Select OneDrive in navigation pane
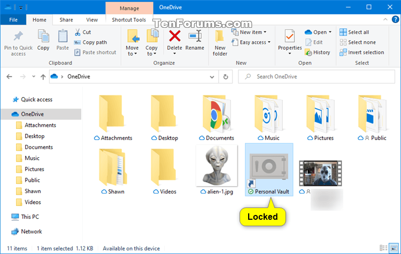Viewport: 401px width, 254px height. pyautogui.click(x=41, y=114)
